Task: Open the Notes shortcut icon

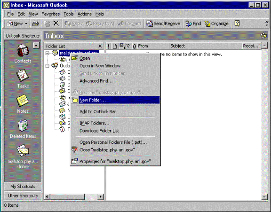Action: point(23,101)
